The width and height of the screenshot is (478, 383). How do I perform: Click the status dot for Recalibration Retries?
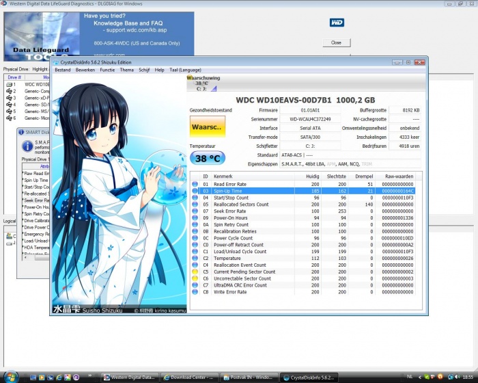coord(195,231)
